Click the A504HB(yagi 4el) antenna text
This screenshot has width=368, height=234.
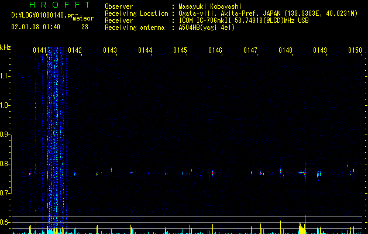coord(207,27)
